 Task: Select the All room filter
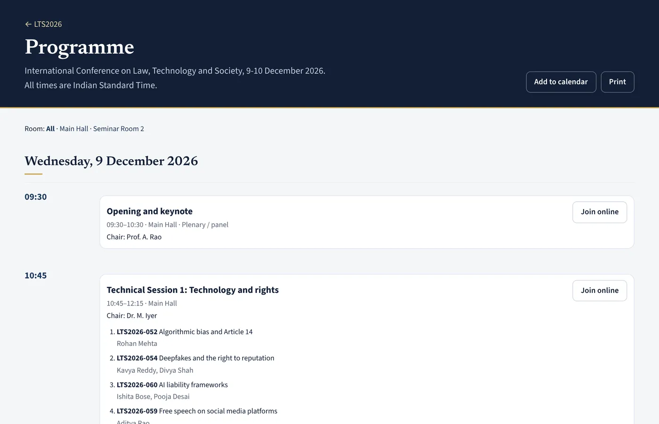pos(50,129)
